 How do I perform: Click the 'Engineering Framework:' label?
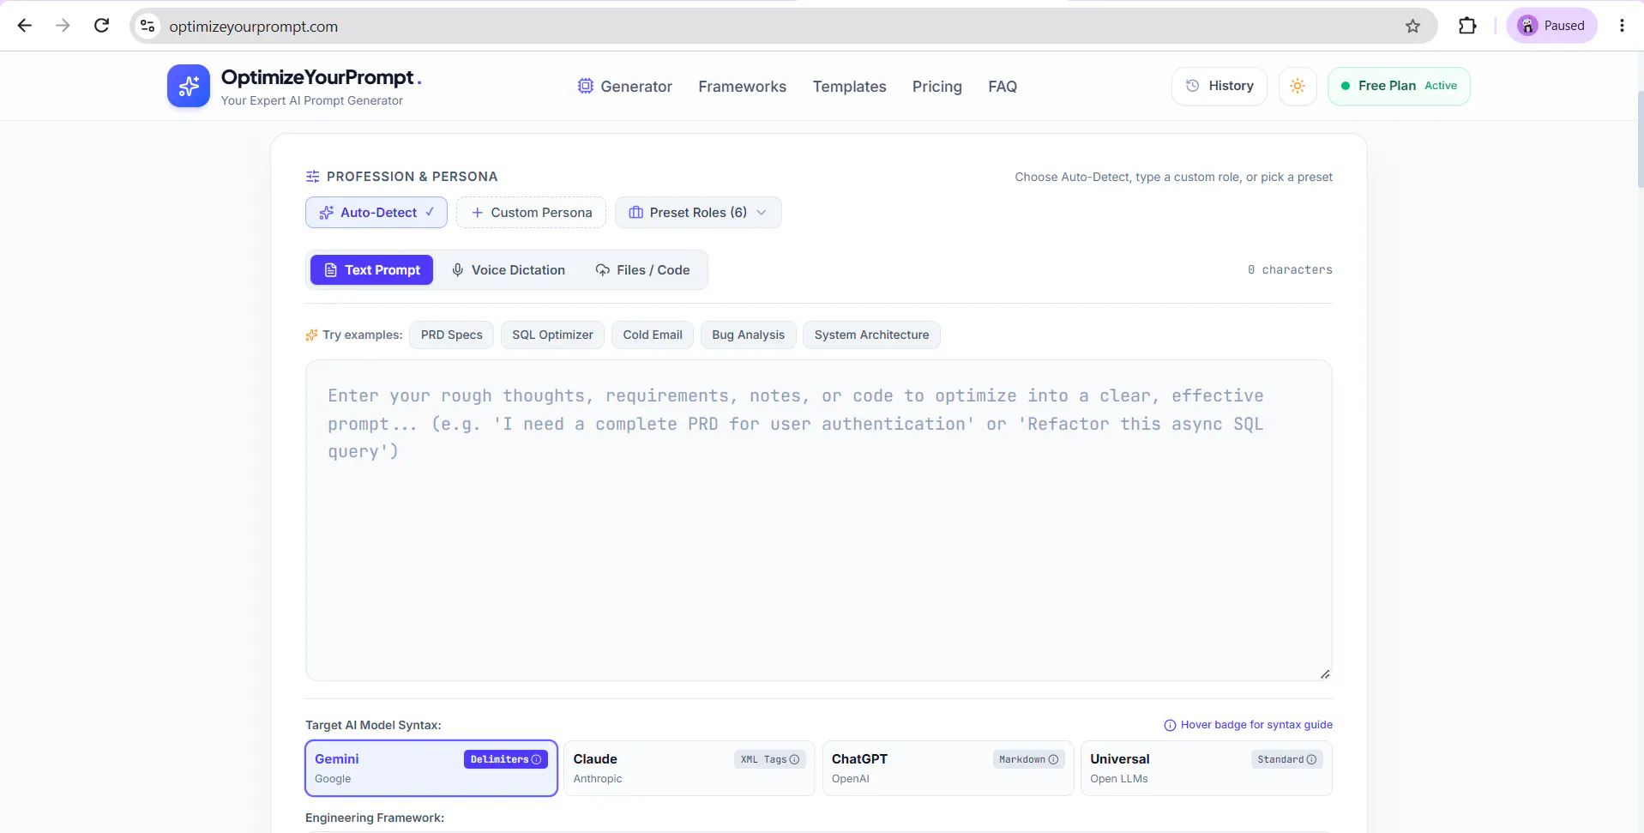(x=375, y=818)
